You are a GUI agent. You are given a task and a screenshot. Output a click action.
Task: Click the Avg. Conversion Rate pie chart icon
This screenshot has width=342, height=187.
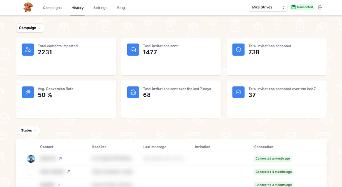(28, 92)
